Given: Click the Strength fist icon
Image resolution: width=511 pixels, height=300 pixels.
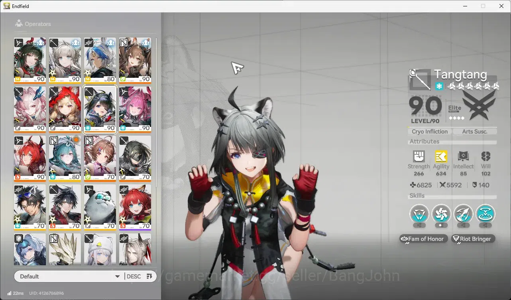Looking at the screenshot, I should 419,156.
